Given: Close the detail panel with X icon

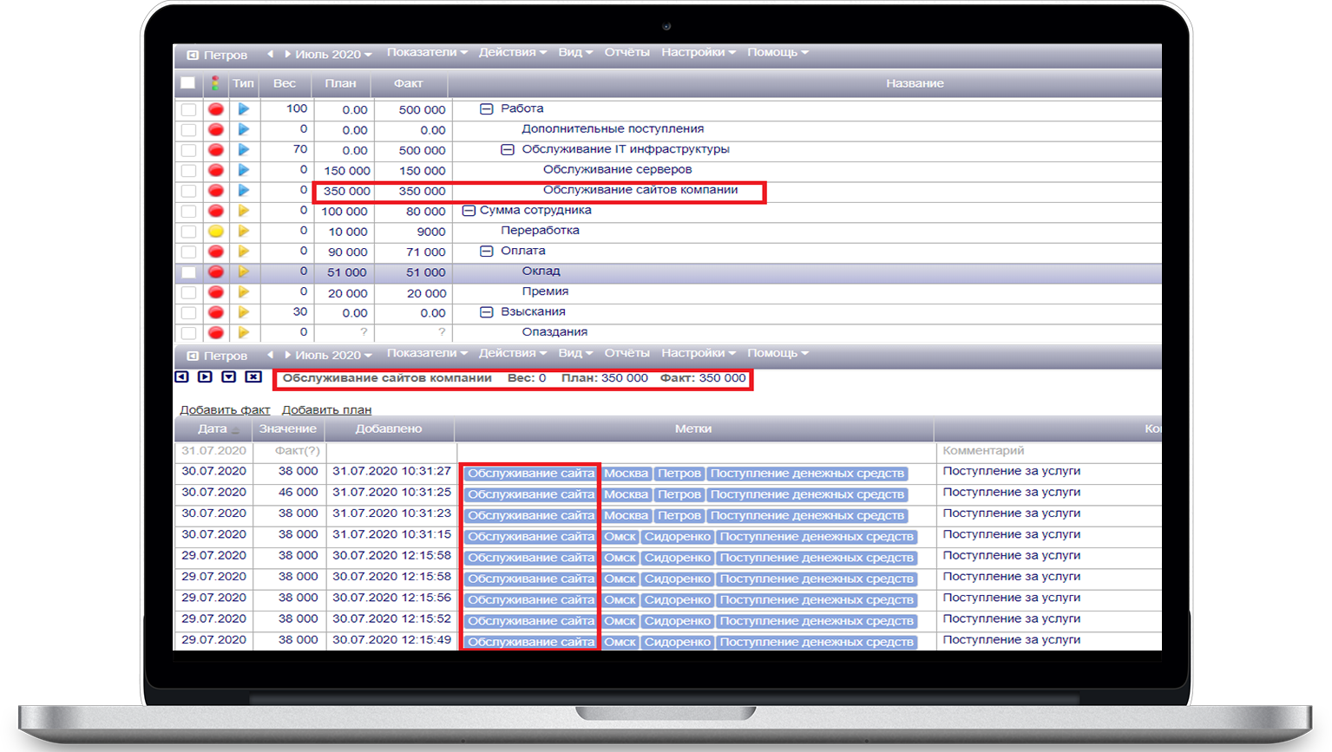Looking at the screenshot, I should click(x=253, y=377).
